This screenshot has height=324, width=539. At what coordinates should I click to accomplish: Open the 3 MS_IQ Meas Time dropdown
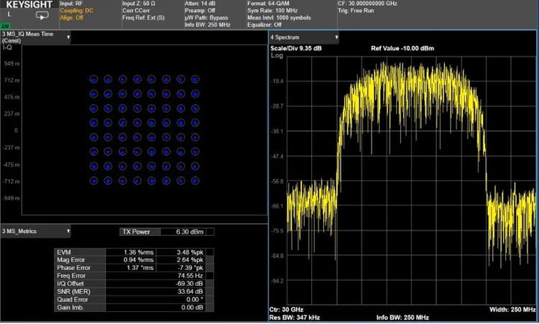pos(68,37)
